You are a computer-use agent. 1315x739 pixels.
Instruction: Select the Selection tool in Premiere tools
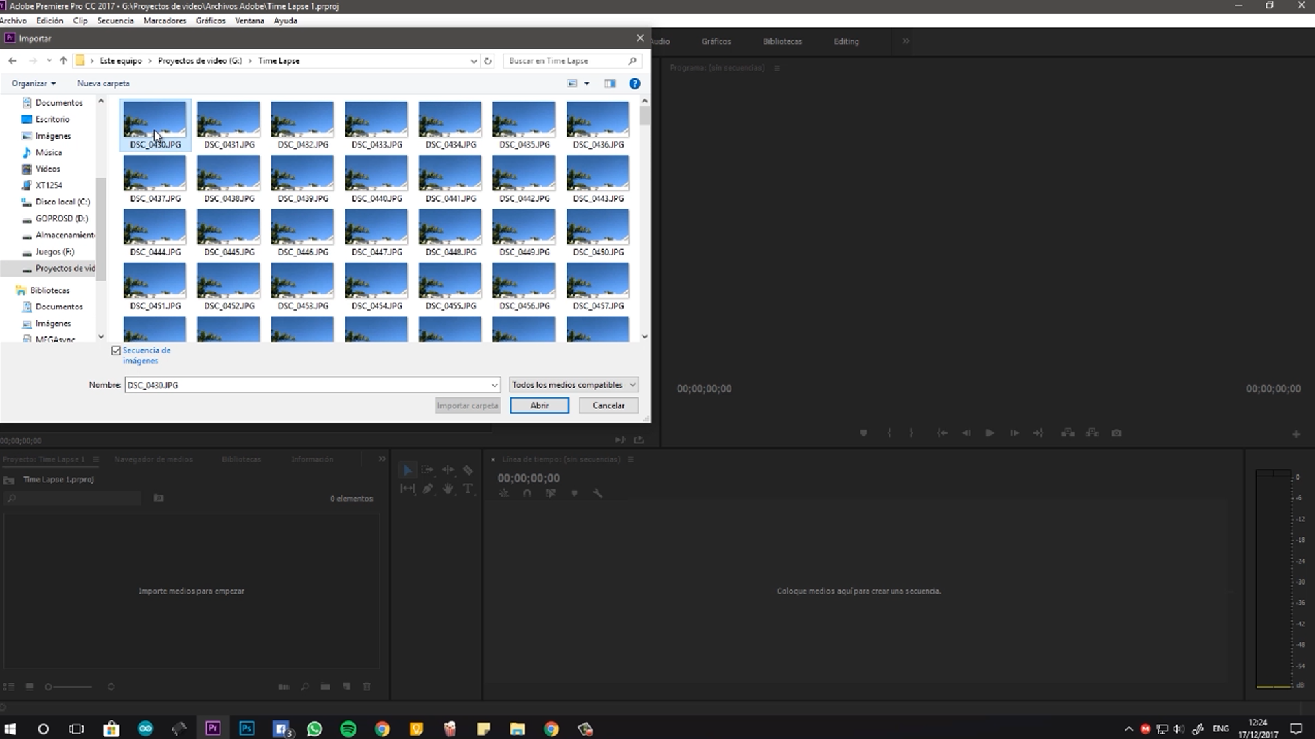407,470
